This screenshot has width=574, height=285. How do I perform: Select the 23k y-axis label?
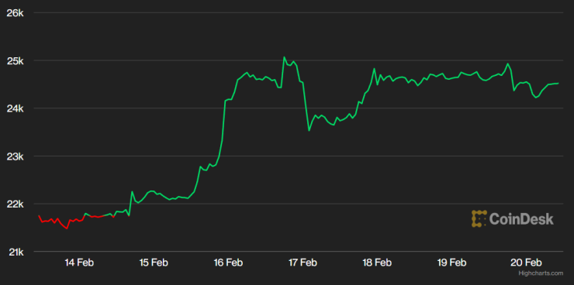(16, 156)
